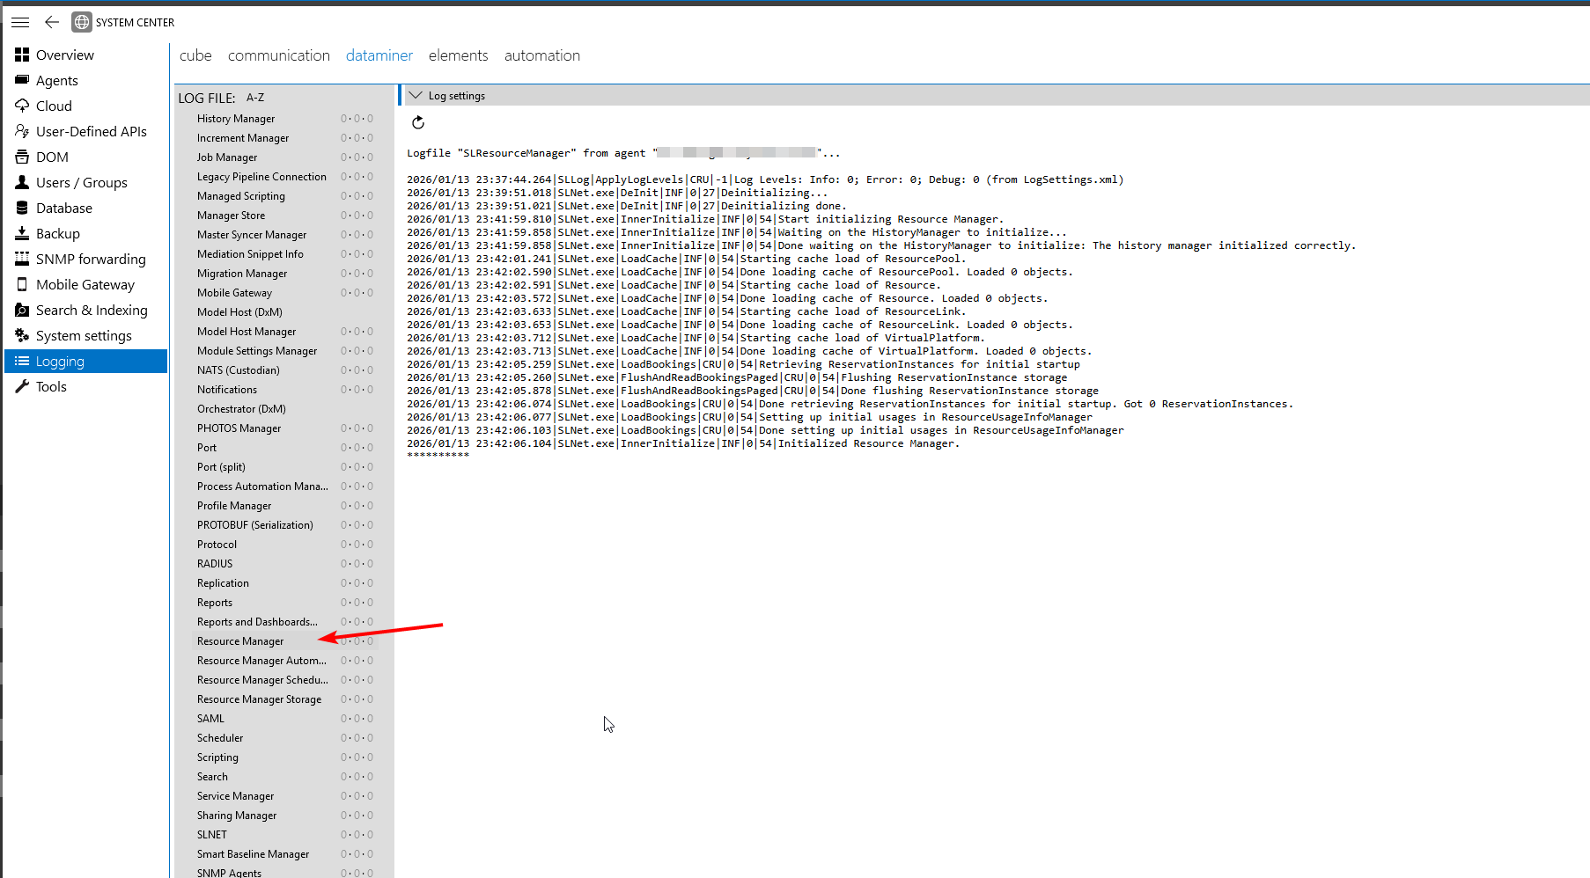
Task: Switch to the communication tab
Action: coord(278,55)
